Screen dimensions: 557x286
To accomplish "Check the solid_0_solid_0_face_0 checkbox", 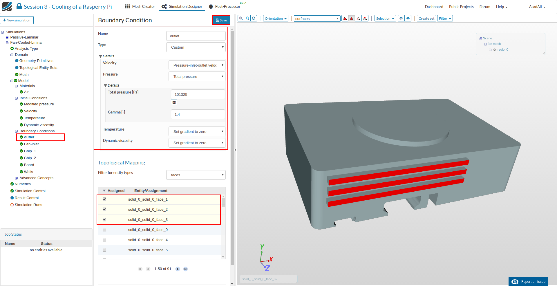I will click(x=104, y=230).
